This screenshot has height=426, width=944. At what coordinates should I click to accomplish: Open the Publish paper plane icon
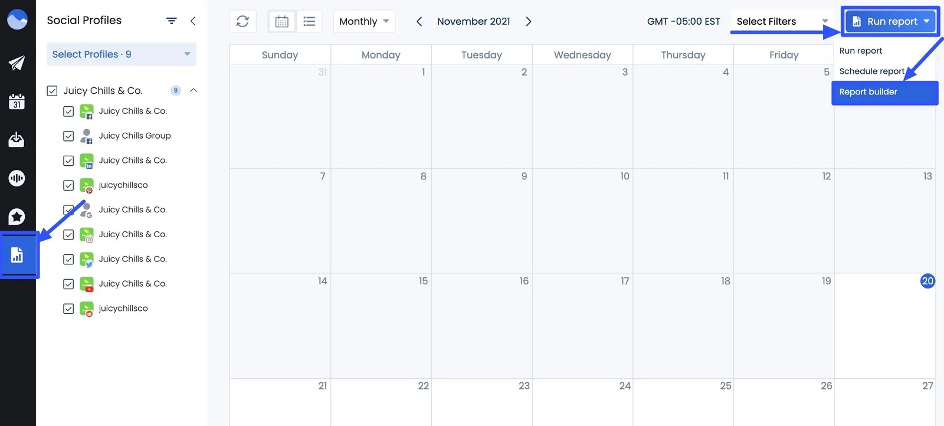pyautogui.click(x=17, y=63)
